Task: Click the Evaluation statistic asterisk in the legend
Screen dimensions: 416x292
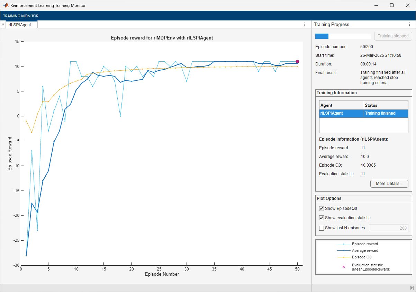Action: click(x=344, y=267)
